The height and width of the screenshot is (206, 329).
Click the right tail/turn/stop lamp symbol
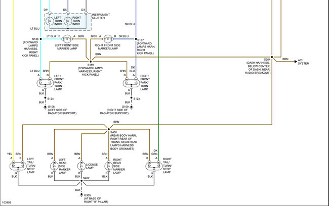click(154, 166)
